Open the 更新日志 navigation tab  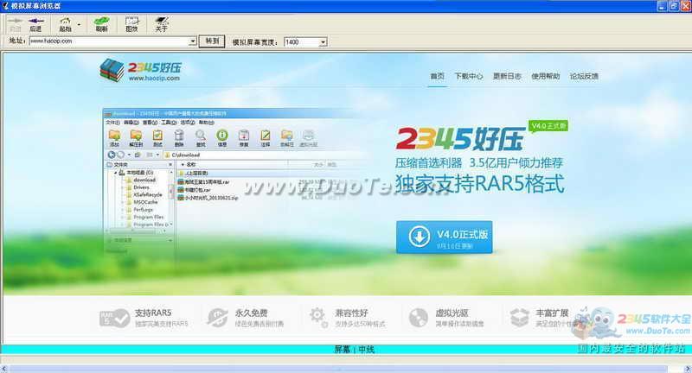click(507, 76)
